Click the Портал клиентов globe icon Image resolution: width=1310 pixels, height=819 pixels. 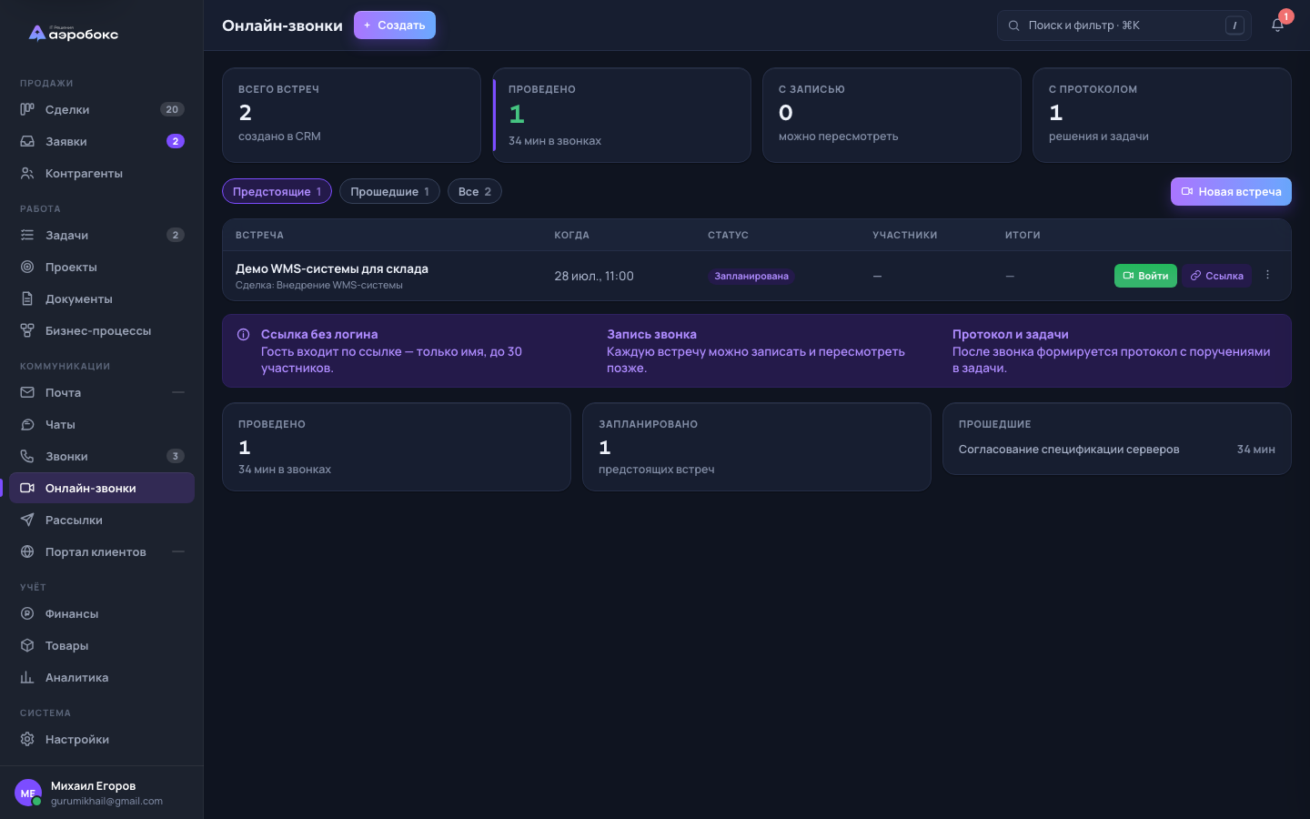pos(27,551)
